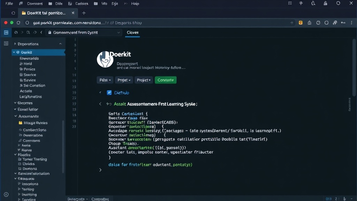Click the main content vertical scrollbar
357x201 pixels.
point(354,67)
